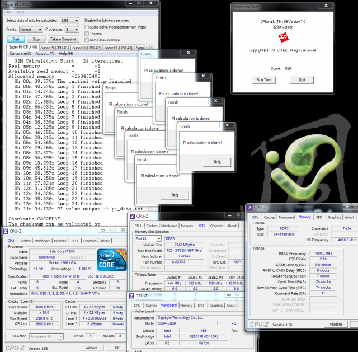
Task: Open About tab in Memory CPU-Z window
Action: pyautogui.click(x=349, y=217)
